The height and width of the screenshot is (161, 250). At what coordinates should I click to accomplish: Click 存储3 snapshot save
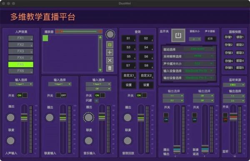[x=229, y=53]
